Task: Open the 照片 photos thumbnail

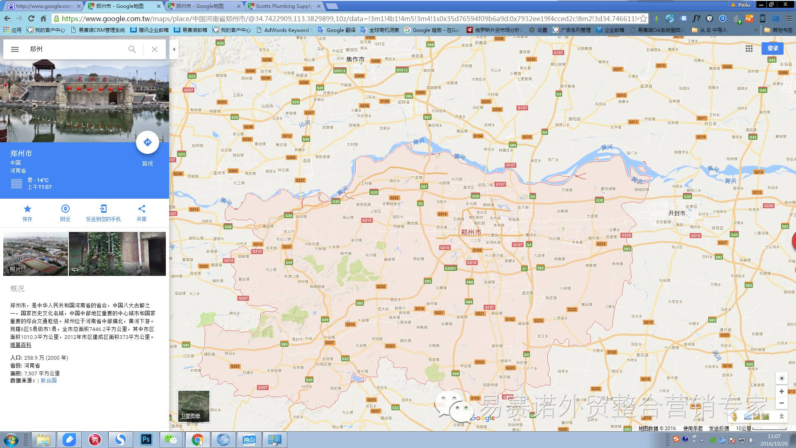Action: click(36, 253)
